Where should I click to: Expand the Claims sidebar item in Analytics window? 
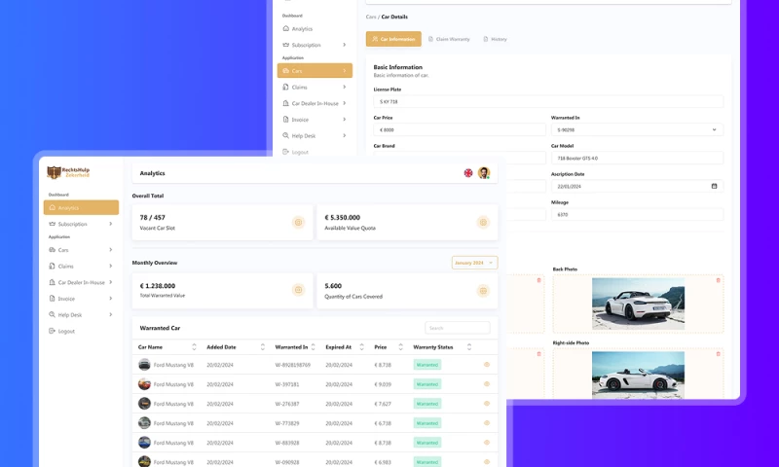[81, 266]
